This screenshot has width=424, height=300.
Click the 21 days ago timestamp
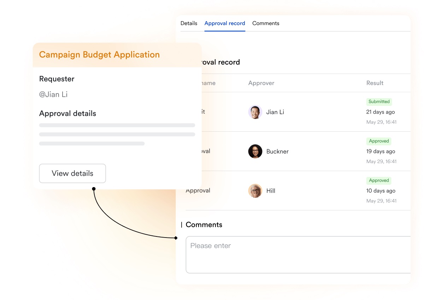381,112
